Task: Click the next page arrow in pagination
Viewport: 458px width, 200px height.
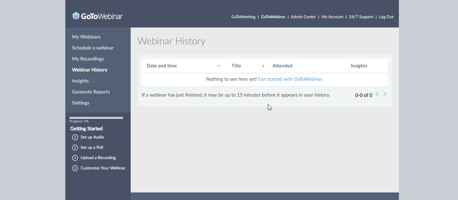Action: click(385, 94)
